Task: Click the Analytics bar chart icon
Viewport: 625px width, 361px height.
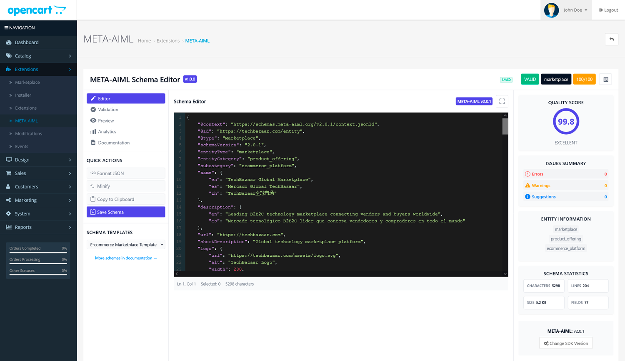Action: point(93,132)
